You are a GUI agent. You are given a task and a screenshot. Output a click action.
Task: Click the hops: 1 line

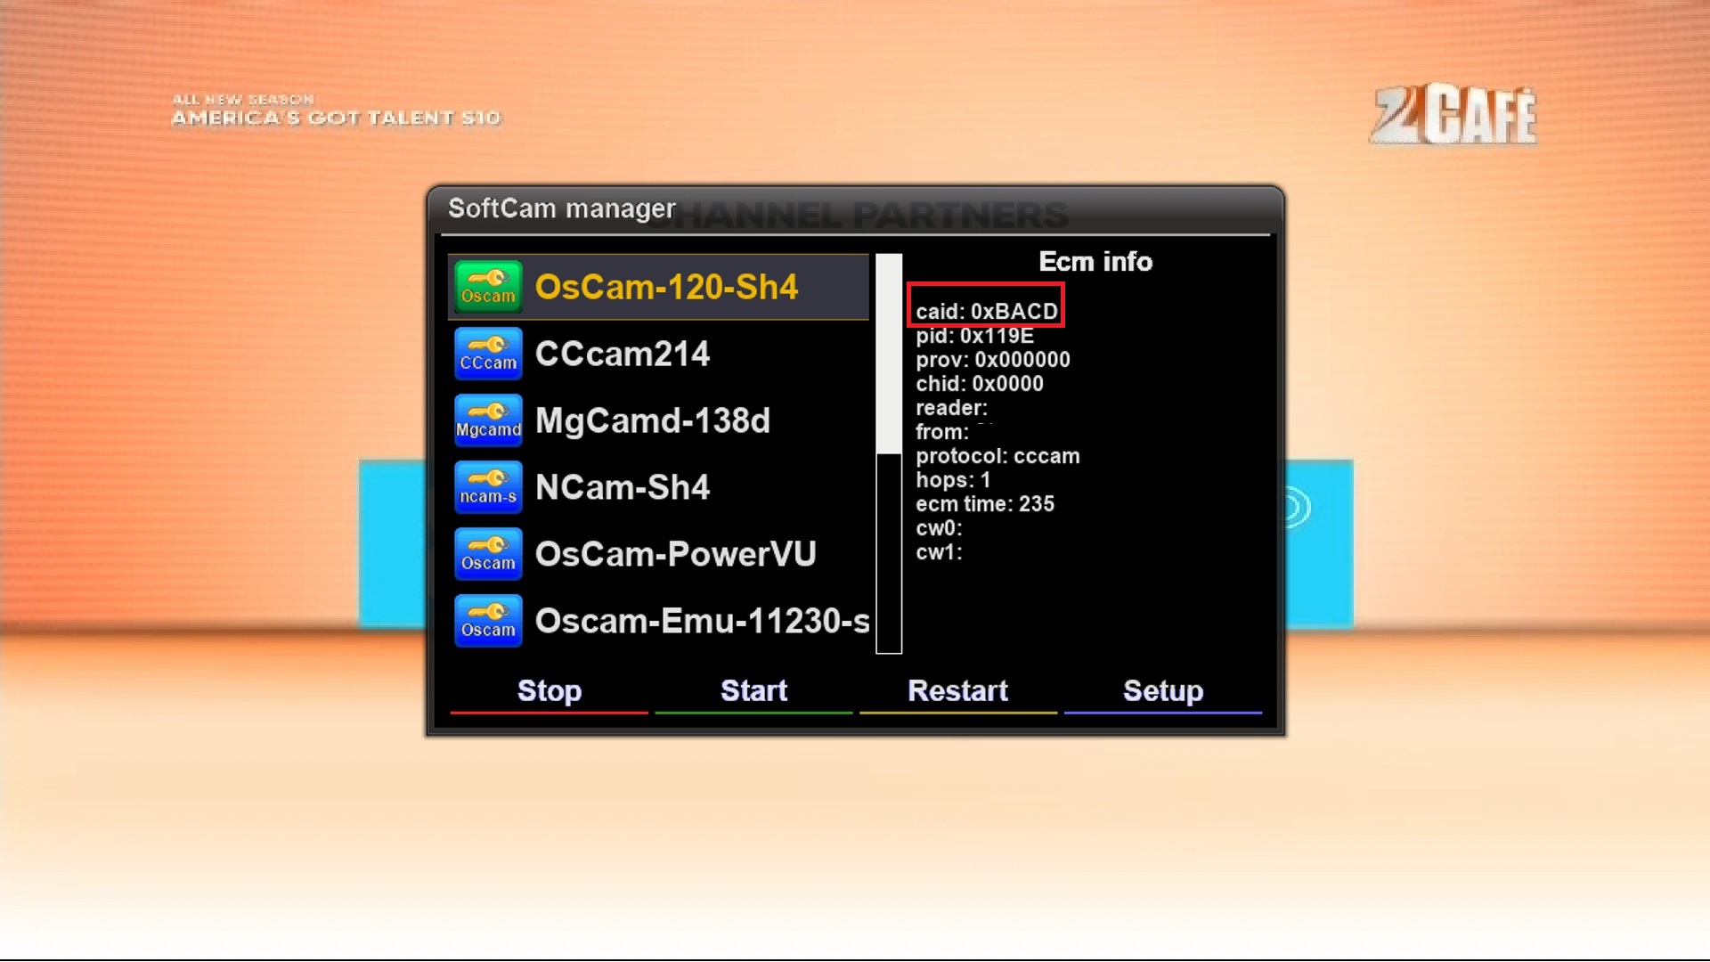(953, 480)
